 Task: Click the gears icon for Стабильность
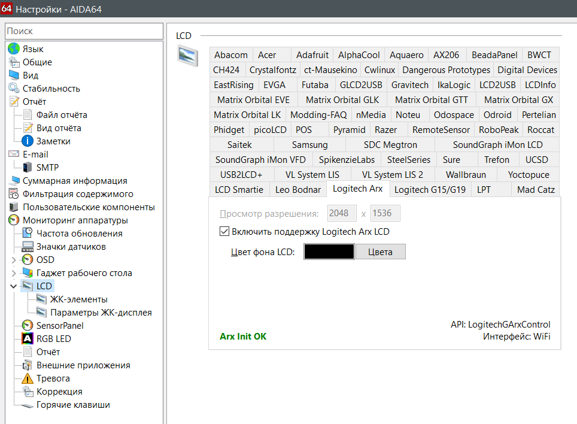point(14,89)
